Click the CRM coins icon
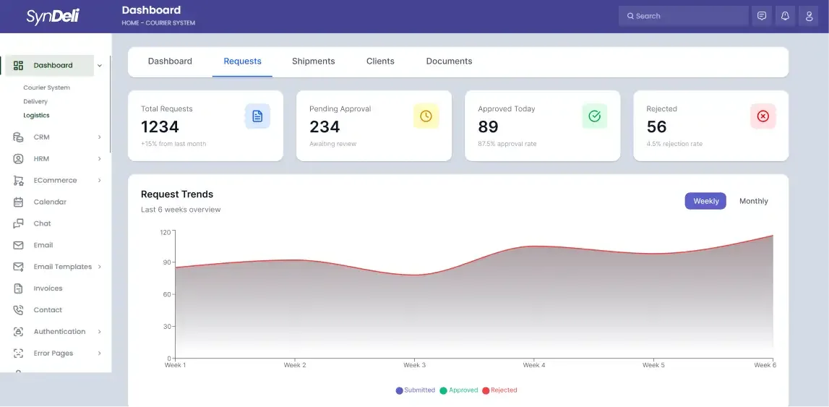The height and width of the screenshot is (407, 829). pos(19,137)
